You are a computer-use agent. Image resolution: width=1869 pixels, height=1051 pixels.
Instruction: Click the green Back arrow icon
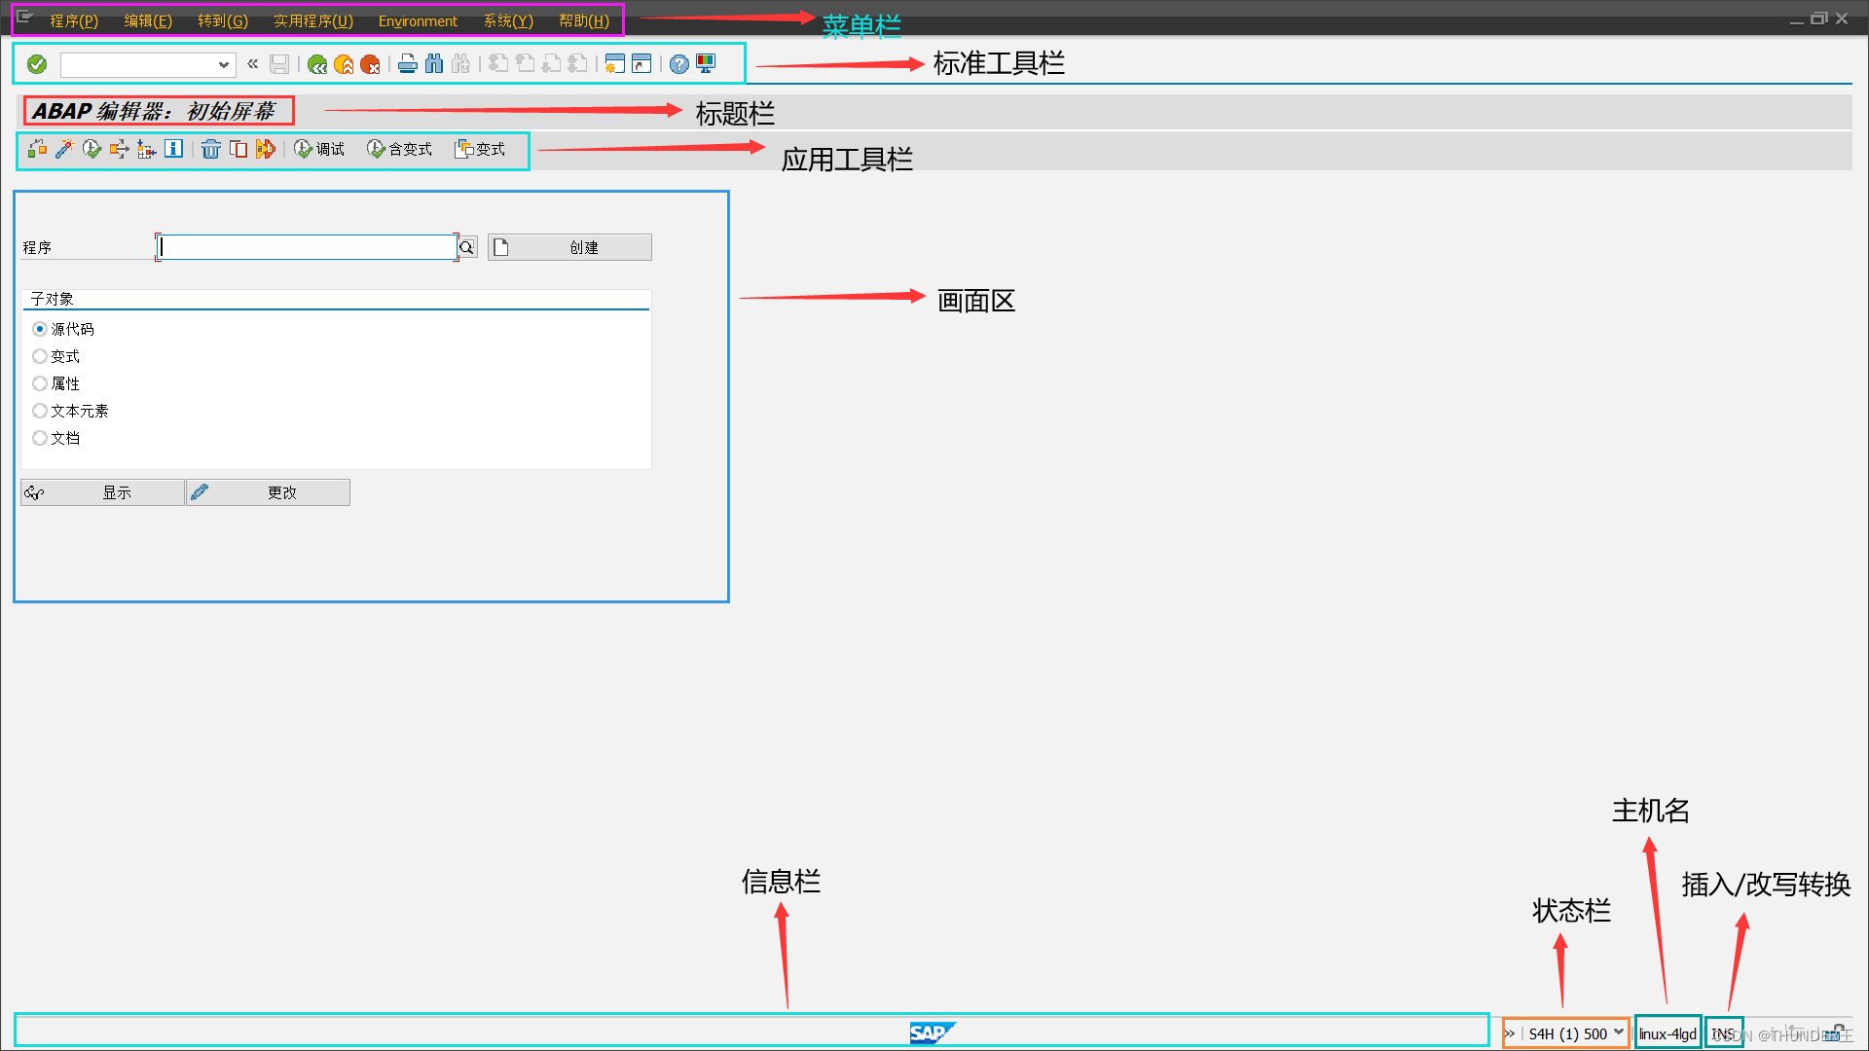pyautogui.click(x=317, y=63)
